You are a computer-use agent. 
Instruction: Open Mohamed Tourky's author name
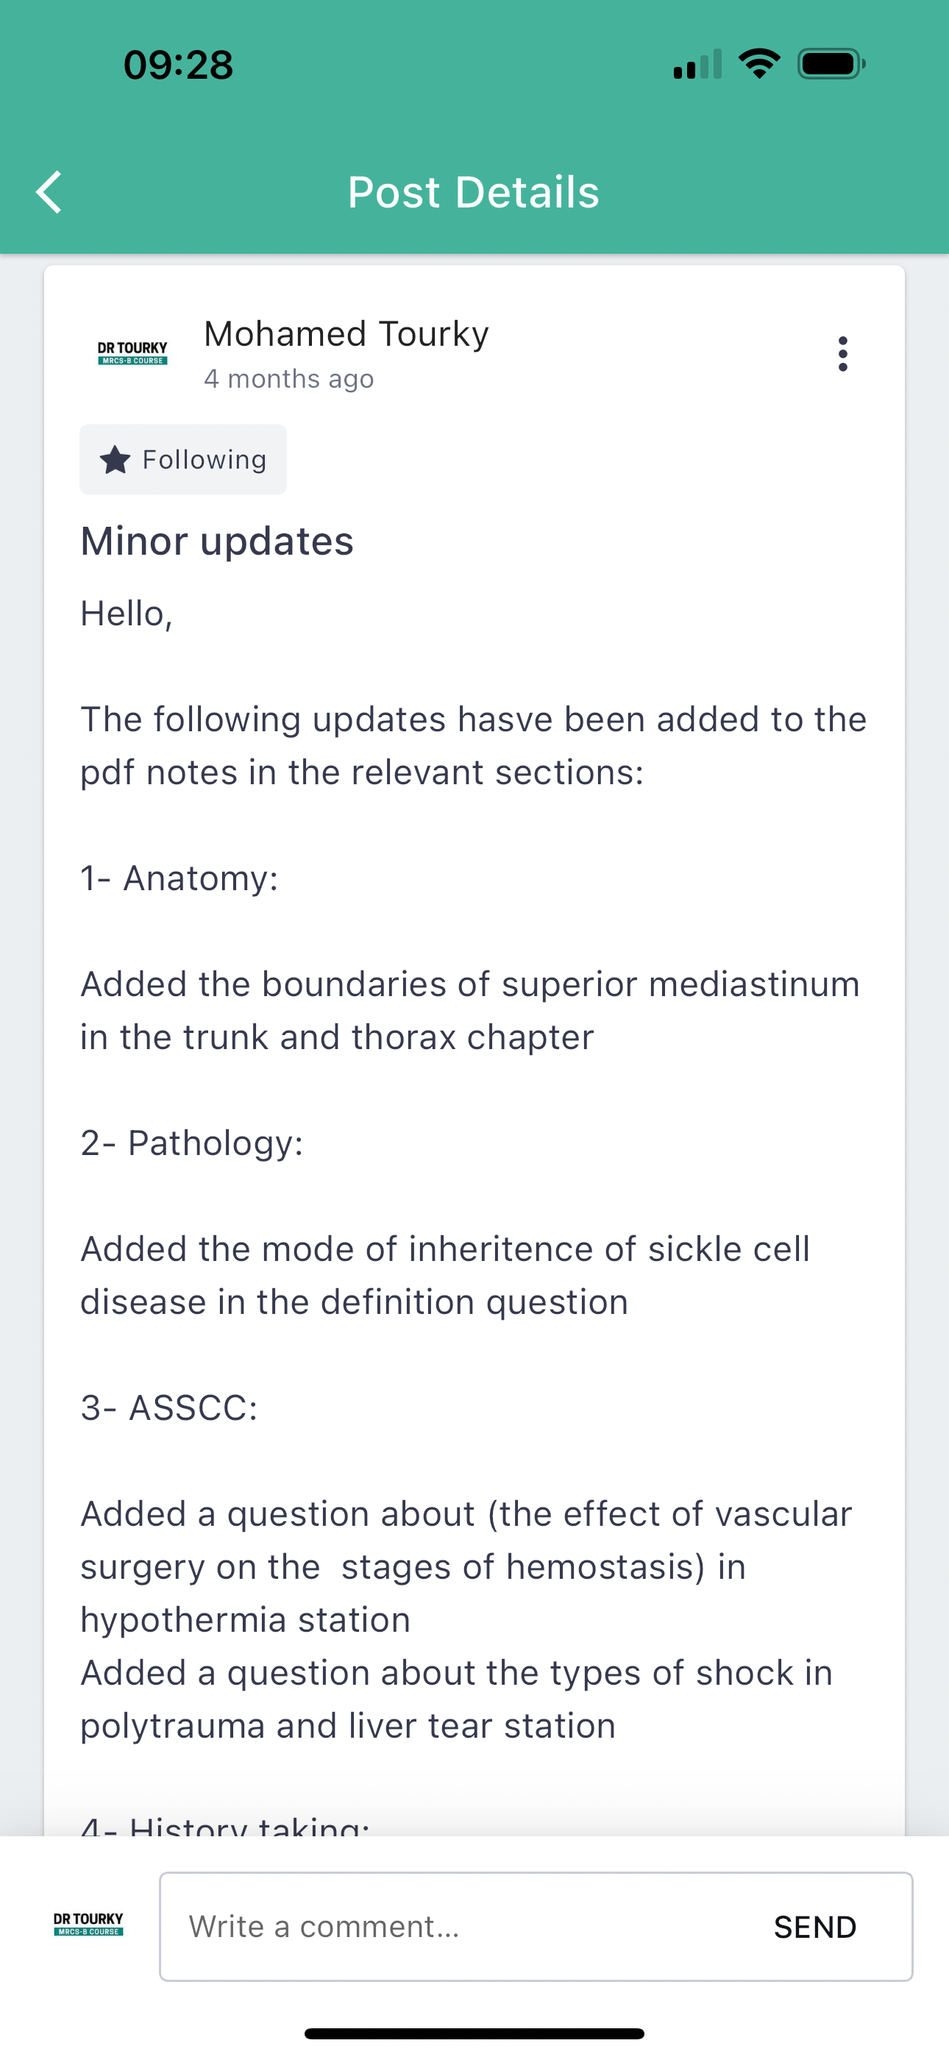[x=346, y=334]
